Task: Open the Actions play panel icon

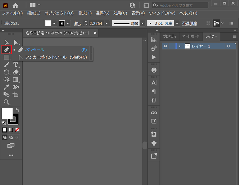Action: (154, 57)
